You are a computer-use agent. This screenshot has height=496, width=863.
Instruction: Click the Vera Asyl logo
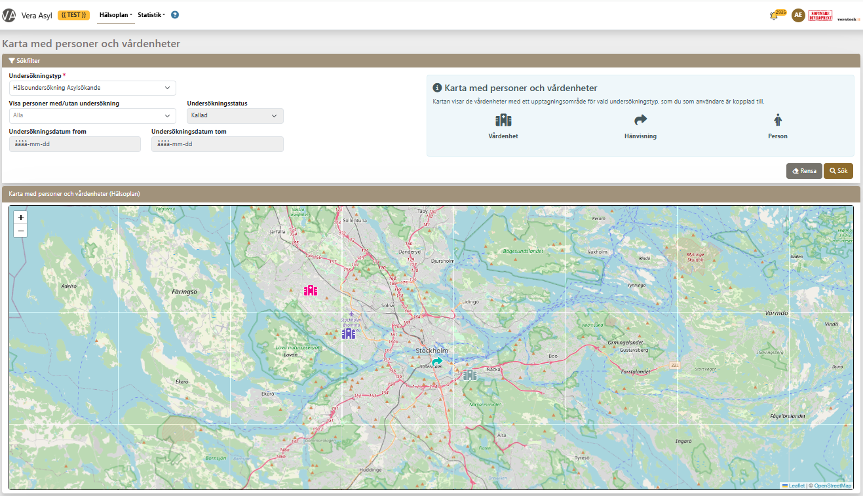(9, 15)
